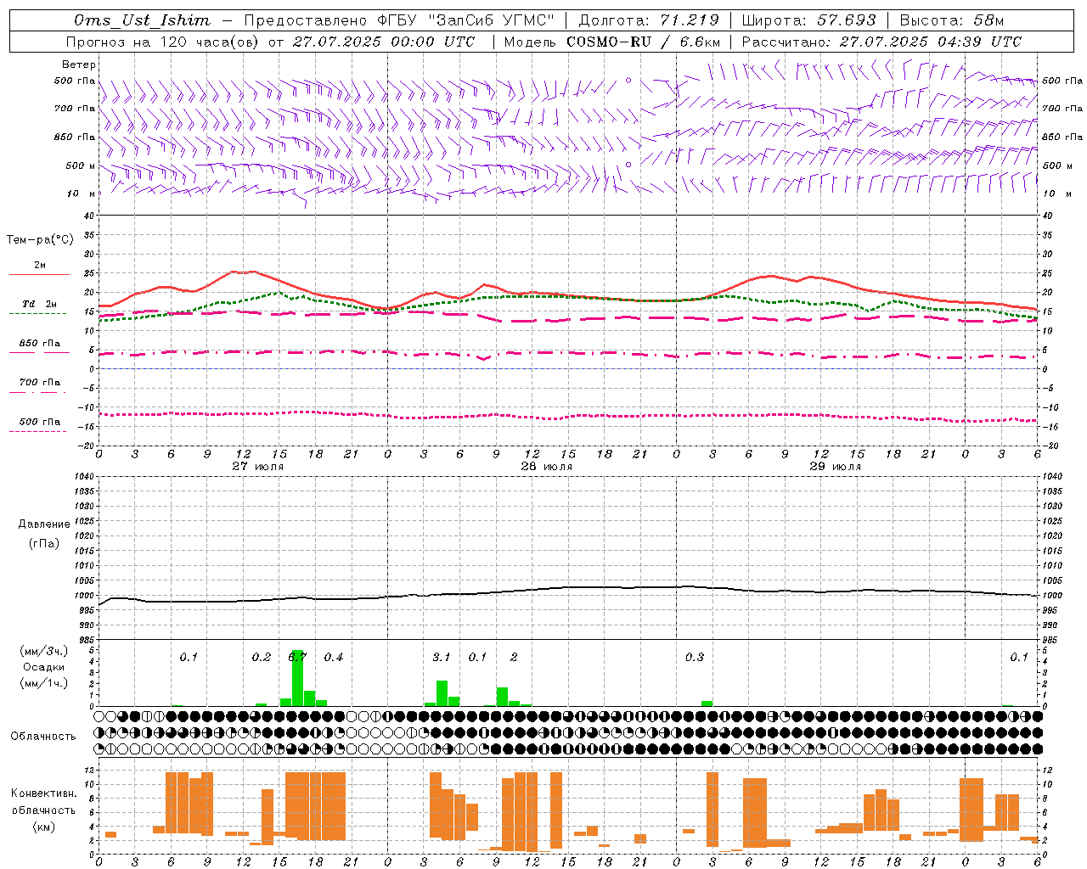Click the 1040 mark on the left pressure axis
The image size is (1087, 869).
point(83,476)
